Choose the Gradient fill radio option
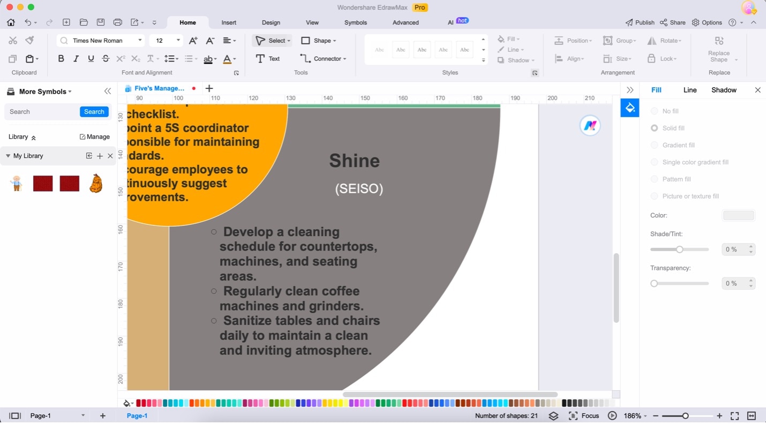Viewport: 766px width, 425px height. click(x=654, y=145)
